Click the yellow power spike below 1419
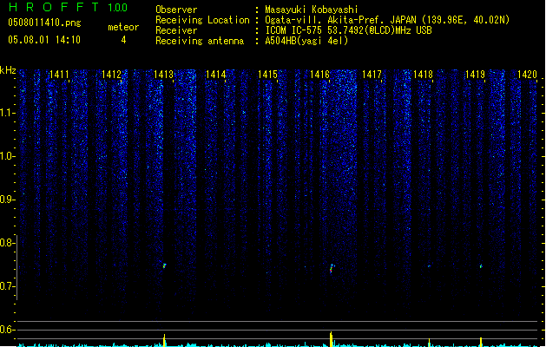 point(481,342)
